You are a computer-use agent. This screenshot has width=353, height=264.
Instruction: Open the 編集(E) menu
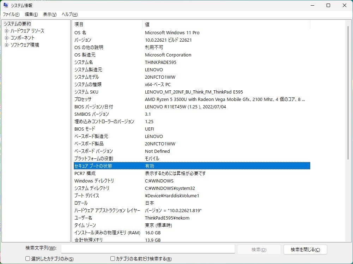tap(31, 14)
